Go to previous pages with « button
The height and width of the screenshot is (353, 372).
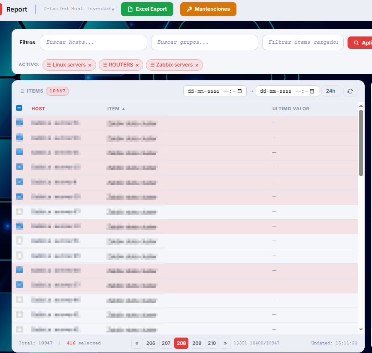pyautogui.click(x=137, y=343)
